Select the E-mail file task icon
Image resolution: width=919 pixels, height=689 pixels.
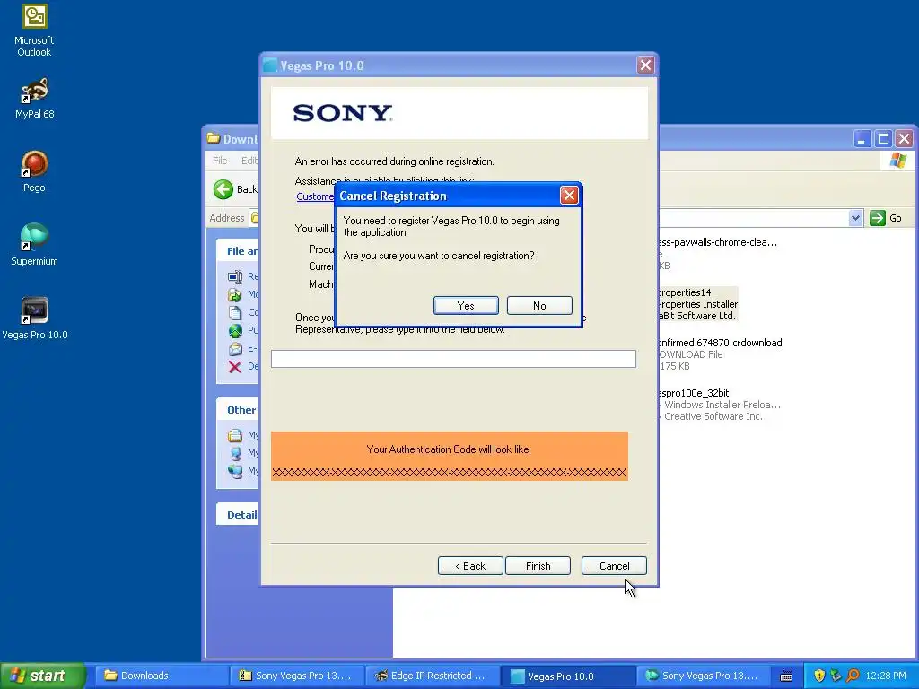[x=235, y=349]
